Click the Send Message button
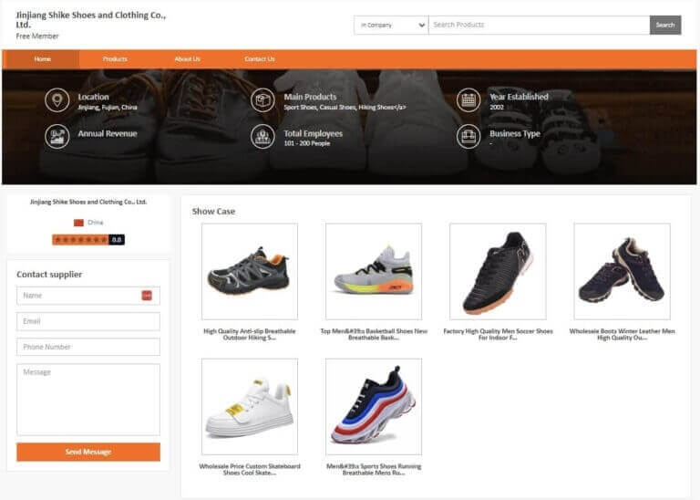The image size is (700, 500). (x=88, y=452)
